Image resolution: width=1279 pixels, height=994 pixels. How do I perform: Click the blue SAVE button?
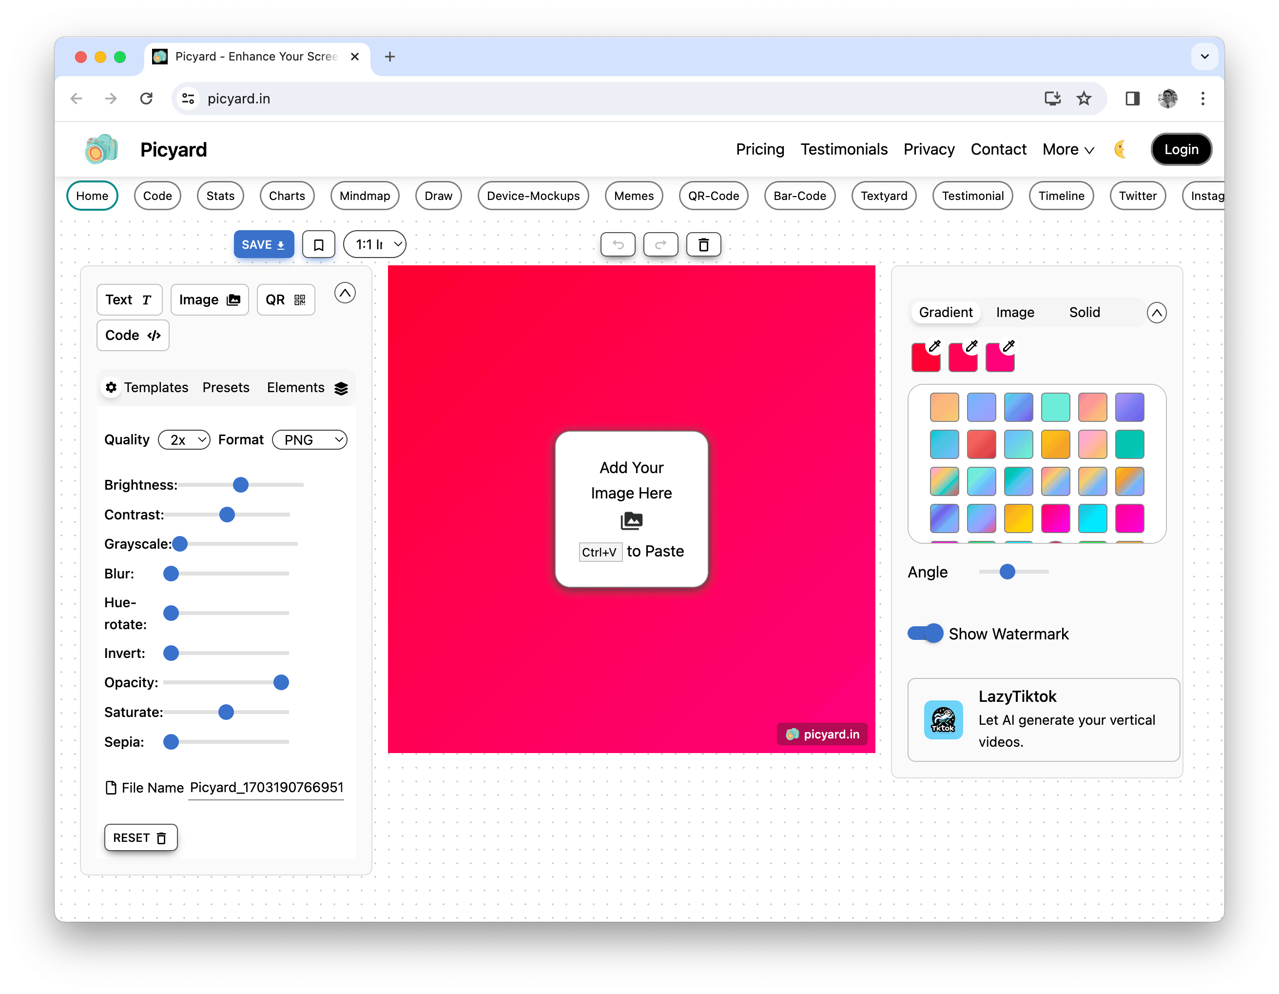(264, 245)
